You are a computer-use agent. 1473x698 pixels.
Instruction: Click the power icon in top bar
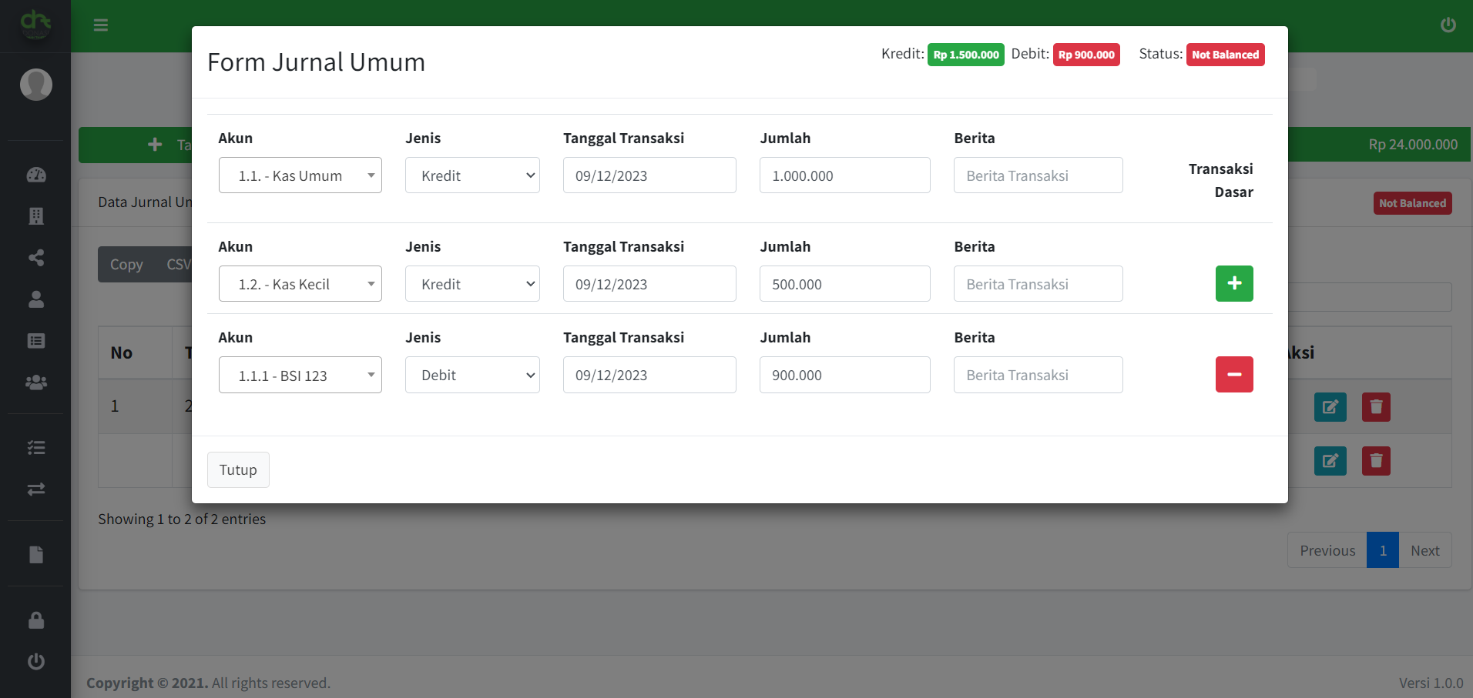(x=1448, y=25)
